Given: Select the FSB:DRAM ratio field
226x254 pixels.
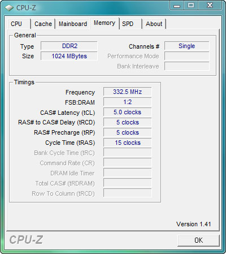Looking at the screenshot, I should [x=128, y=102].
